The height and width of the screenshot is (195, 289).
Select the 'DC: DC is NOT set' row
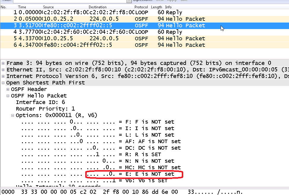(x=101, y=148)
